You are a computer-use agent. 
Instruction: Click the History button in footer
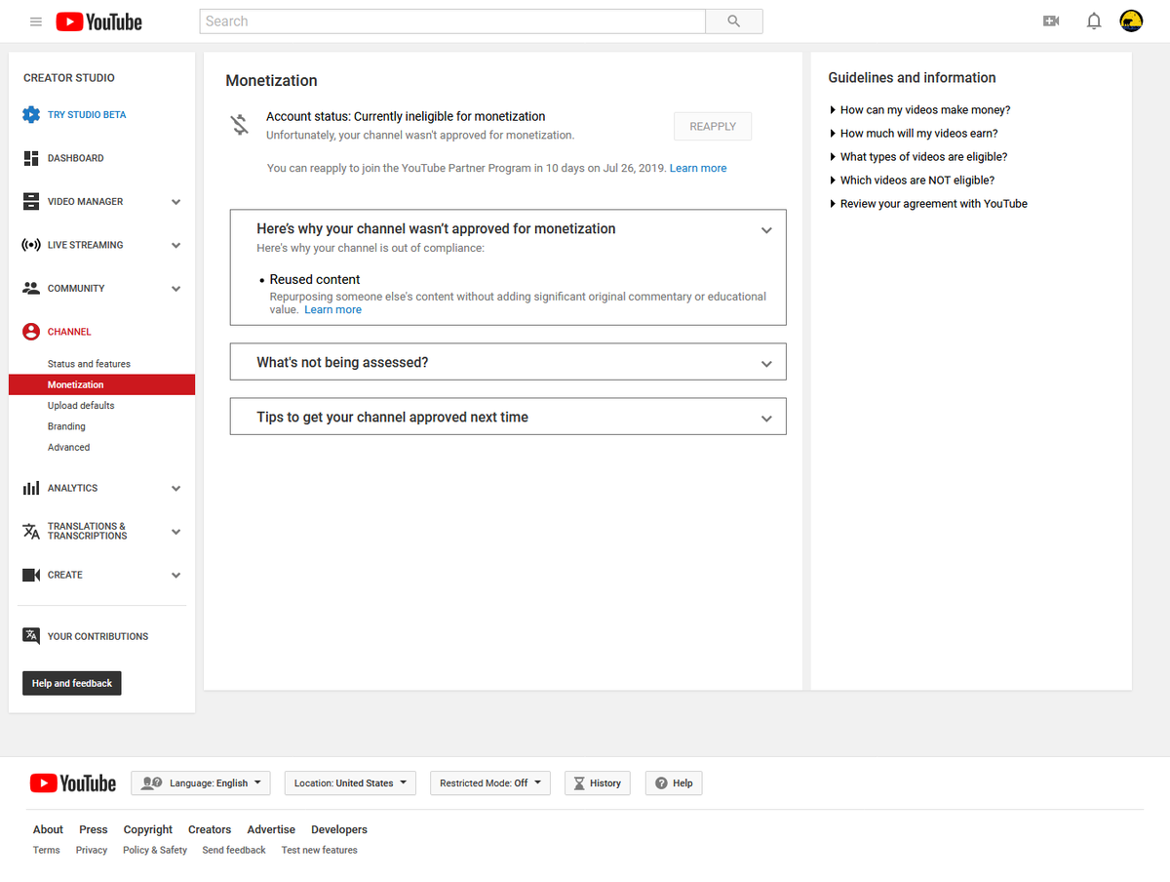click(598, 782)
